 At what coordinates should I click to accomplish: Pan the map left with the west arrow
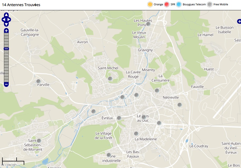3,20
